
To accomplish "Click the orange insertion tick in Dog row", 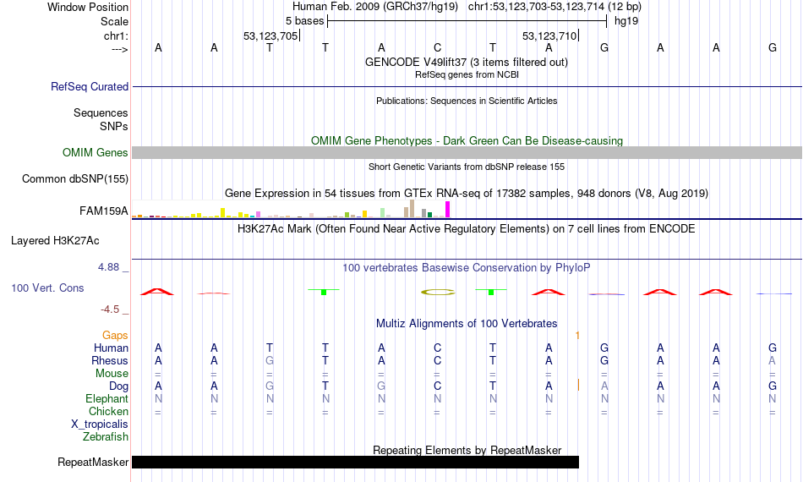I will click(579, 386).
